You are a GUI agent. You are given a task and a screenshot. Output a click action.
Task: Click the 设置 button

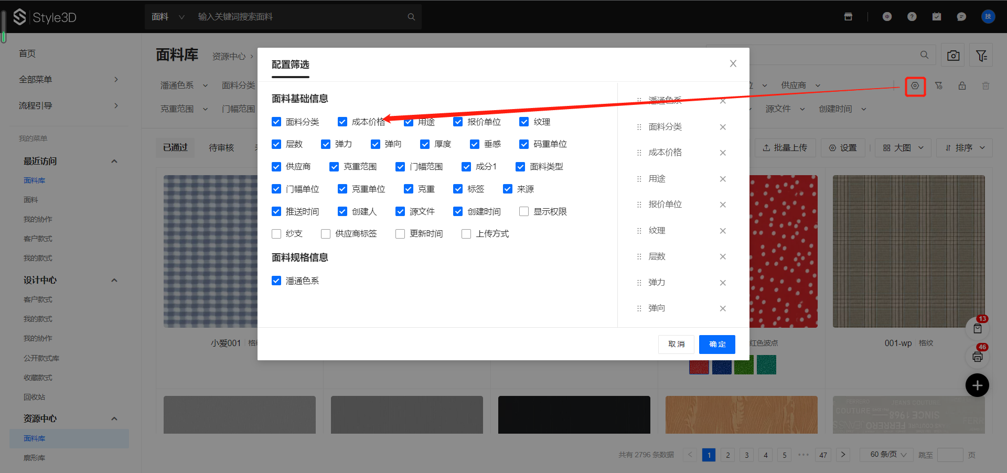click(x=843, y=148)
